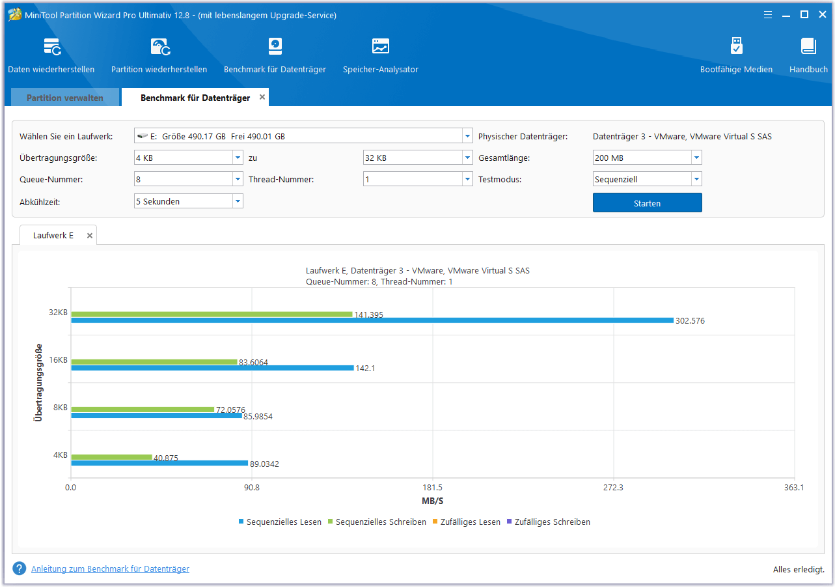This screenshot has width=835, height=588.
Task: Close the Laufwerk E result tab
Action: point(90,236)
